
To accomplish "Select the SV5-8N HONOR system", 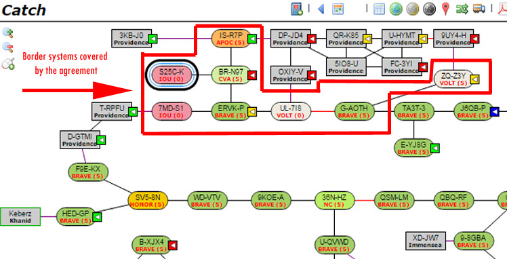I will (x=148, y=201).
